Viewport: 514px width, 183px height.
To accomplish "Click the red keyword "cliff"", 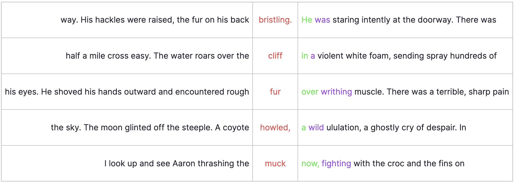I will 275,56.
